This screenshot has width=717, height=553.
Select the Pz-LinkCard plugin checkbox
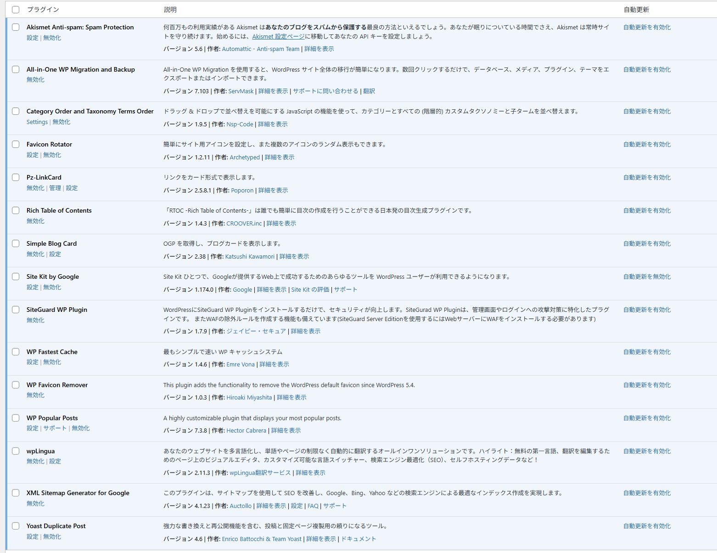16,177
